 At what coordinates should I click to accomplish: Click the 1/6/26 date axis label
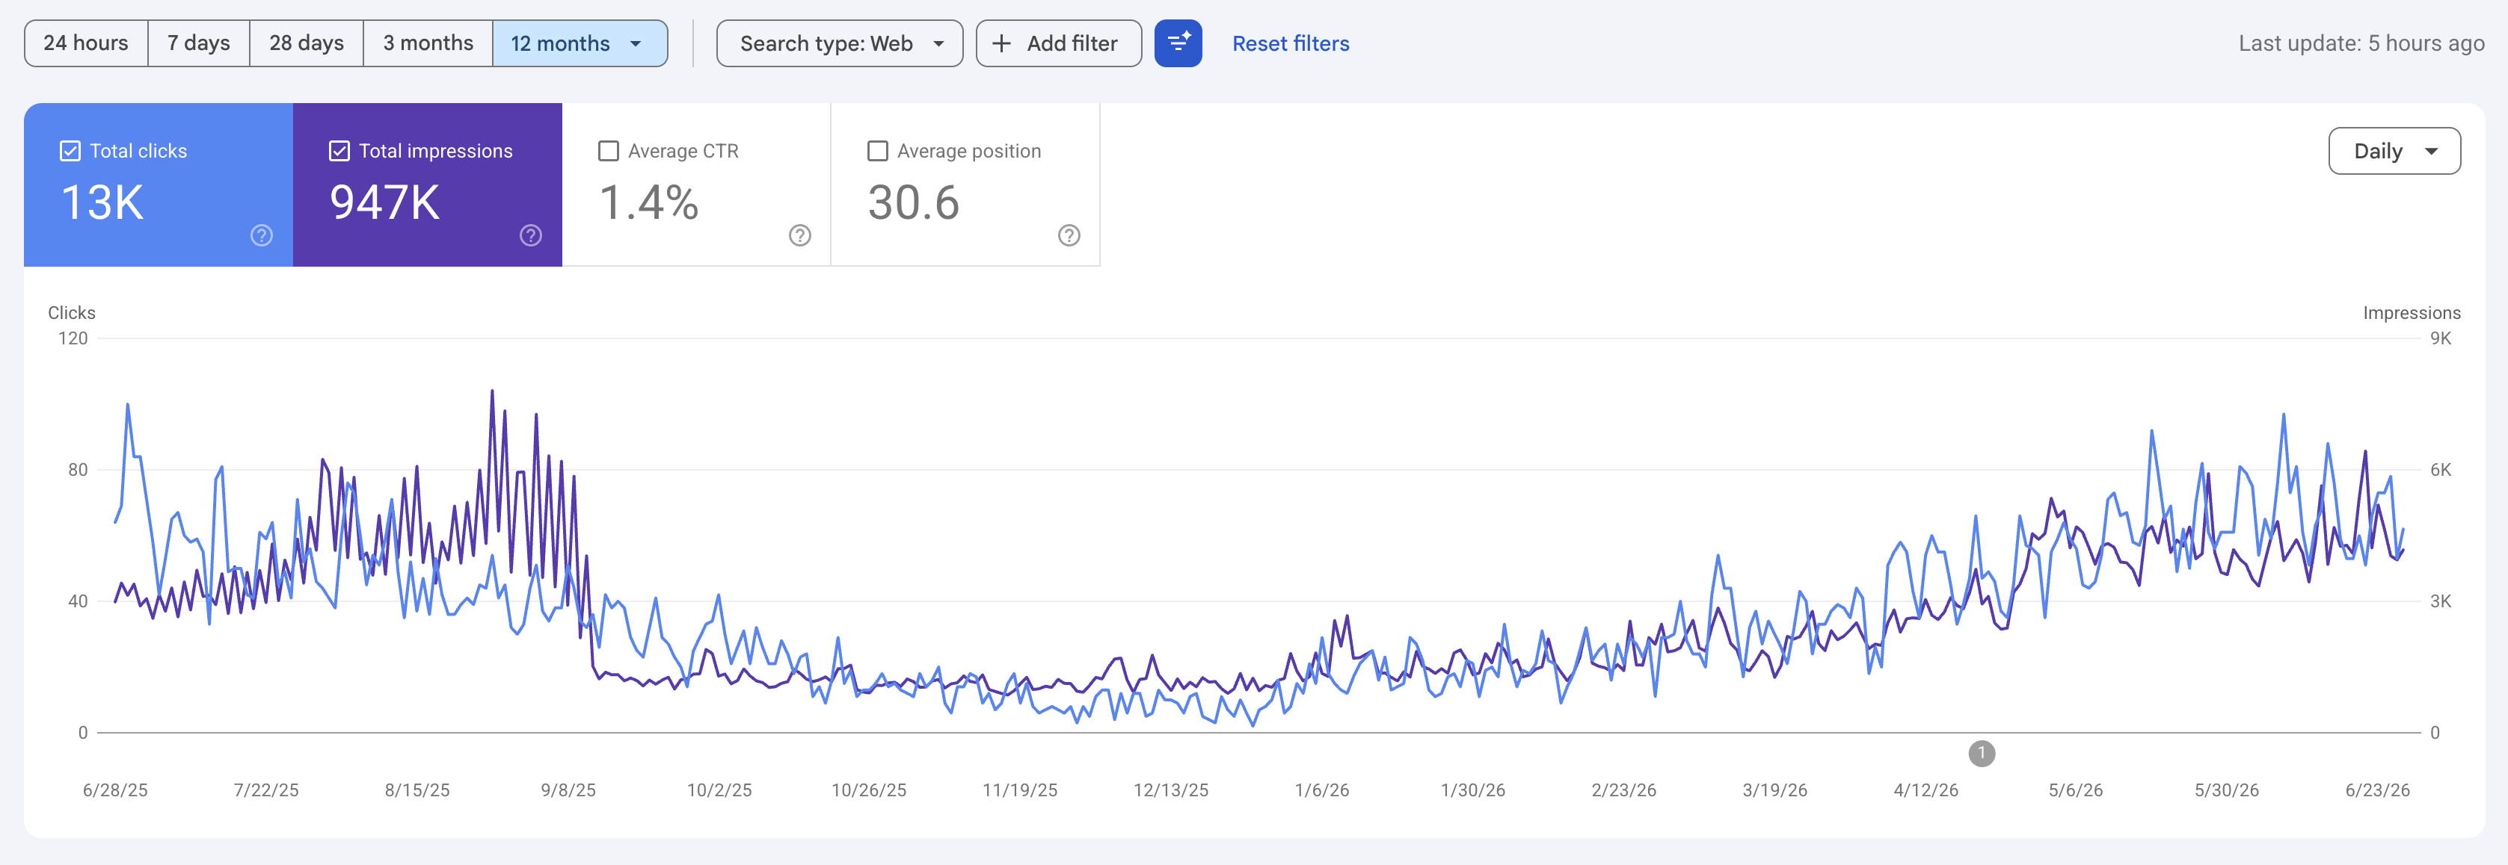(x=1321, y=790)
